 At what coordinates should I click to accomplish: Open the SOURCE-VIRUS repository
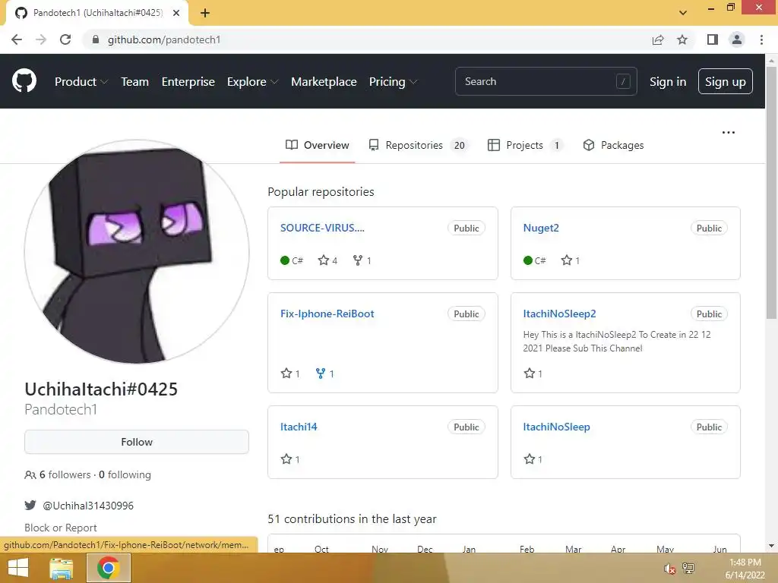[x=322, y=228]
